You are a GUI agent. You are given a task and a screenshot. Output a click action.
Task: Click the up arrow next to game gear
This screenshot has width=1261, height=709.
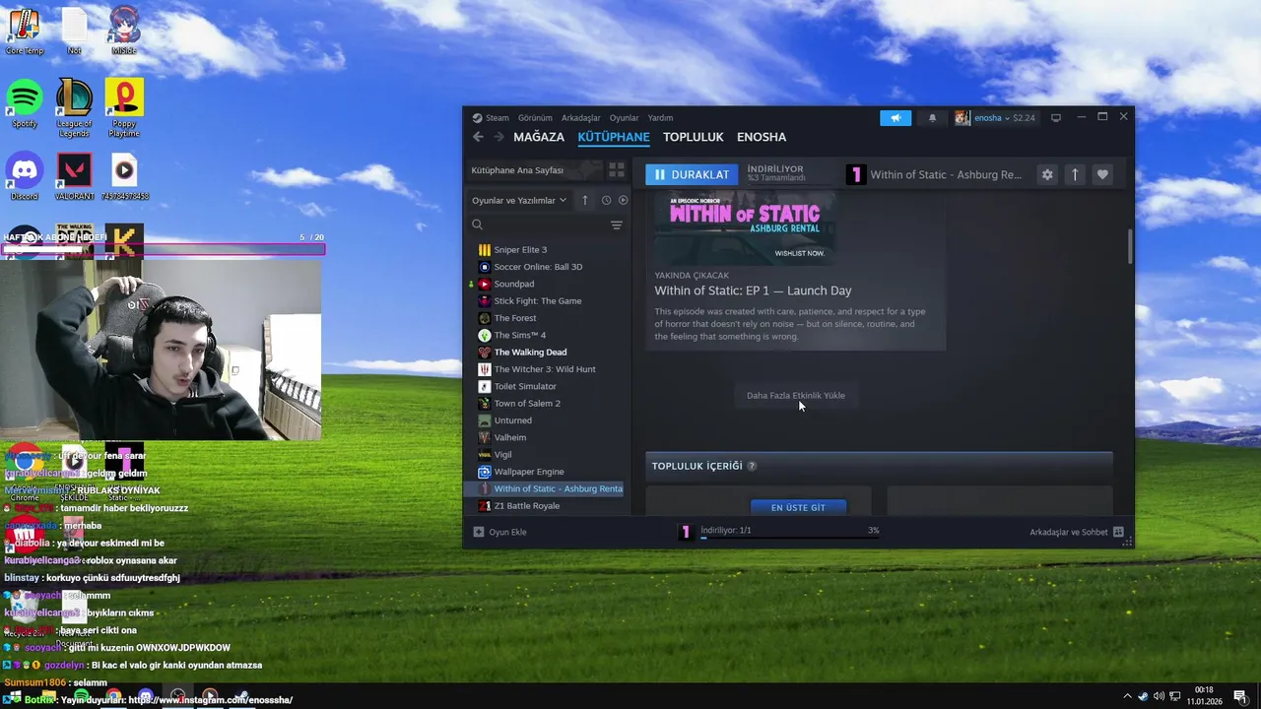[x=1075, y=174]
